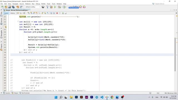Switch to History view button
The image size is (178, 100).
[13, 13]
